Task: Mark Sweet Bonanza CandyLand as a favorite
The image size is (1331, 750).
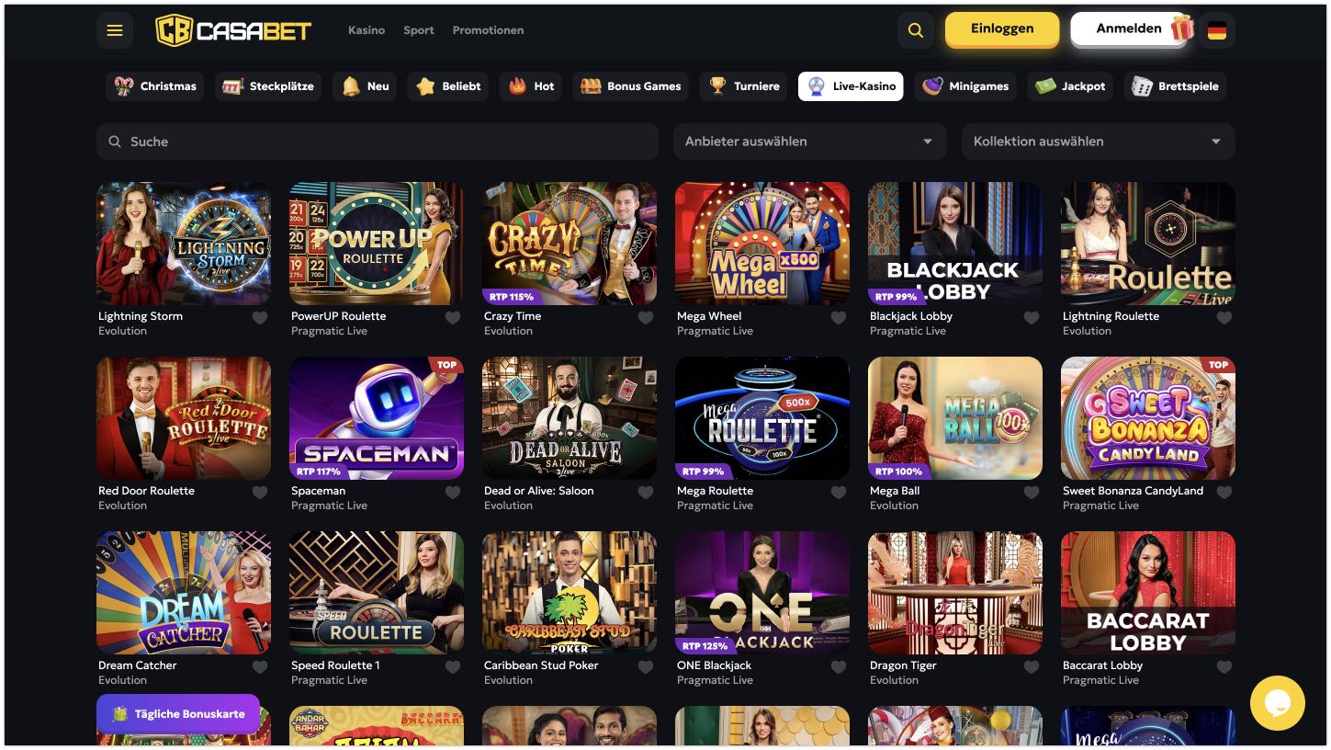Action: [1224, 492]
